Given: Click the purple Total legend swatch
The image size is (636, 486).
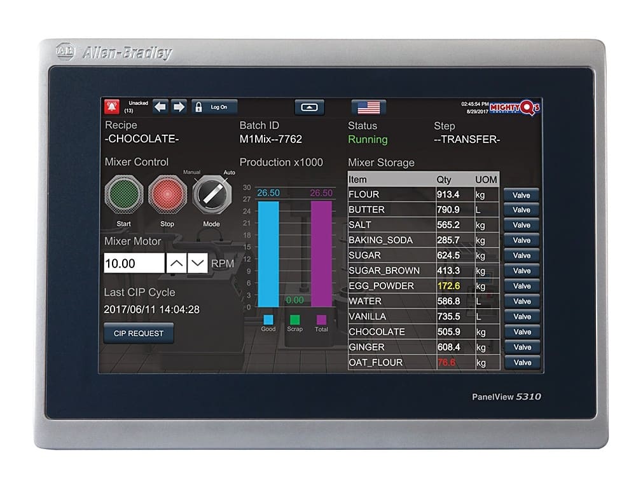Looking at the screenshot, I should pos(321,320).
